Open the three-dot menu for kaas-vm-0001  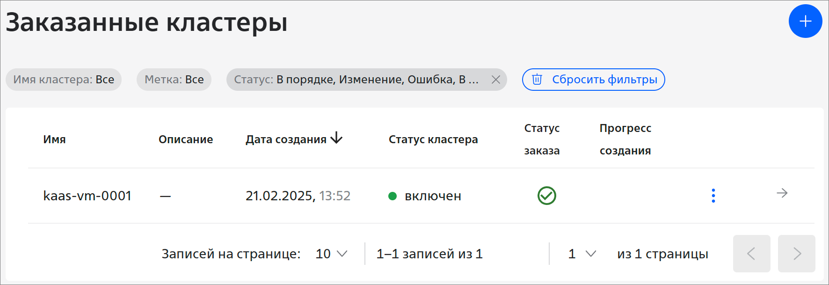click(x=713, y=196)
